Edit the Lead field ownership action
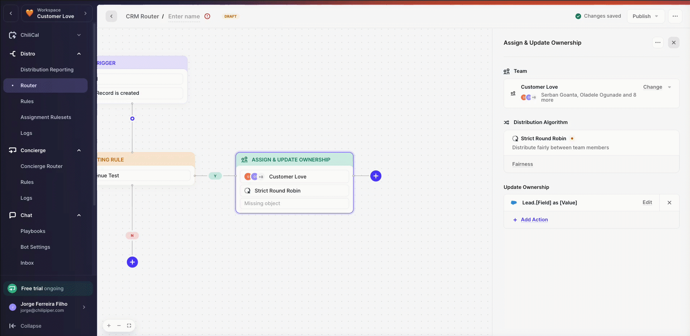 [647, 203]
